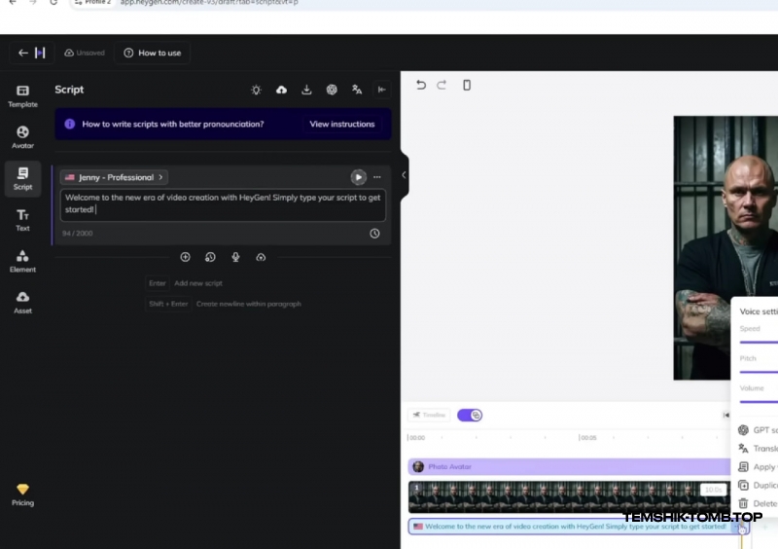This screenshot has height=549, width=778.
Task: Click the add pause clock icon below script
Action: click(x=210, y=257)
